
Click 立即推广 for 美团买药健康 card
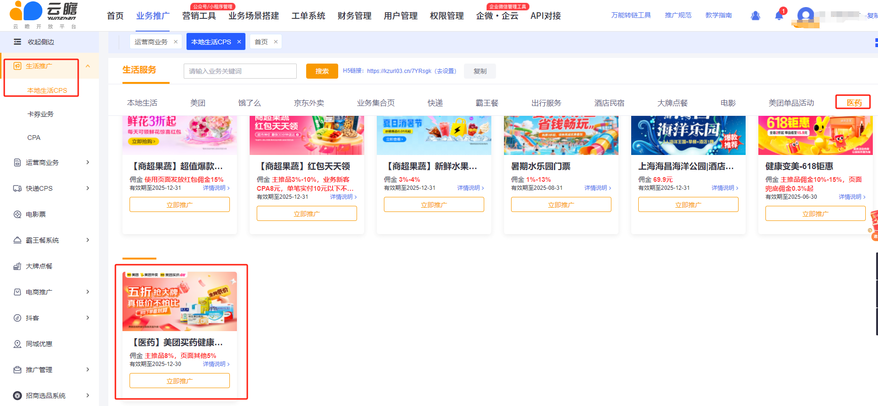(x=179, y=381)
